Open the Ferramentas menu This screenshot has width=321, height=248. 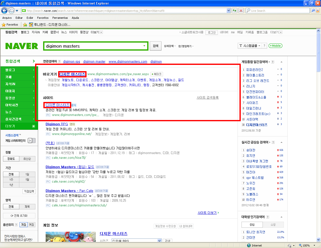point(60,18)
